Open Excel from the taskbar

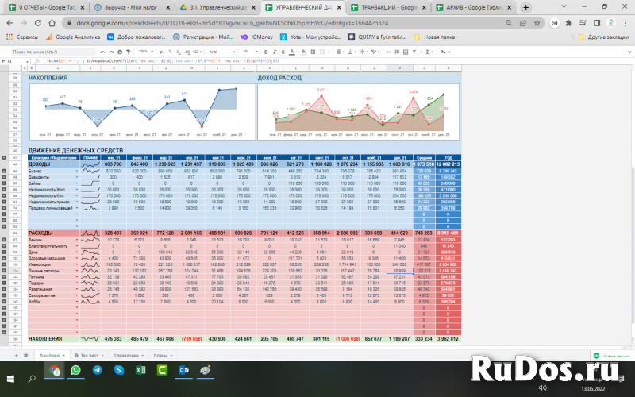point(140,370)
